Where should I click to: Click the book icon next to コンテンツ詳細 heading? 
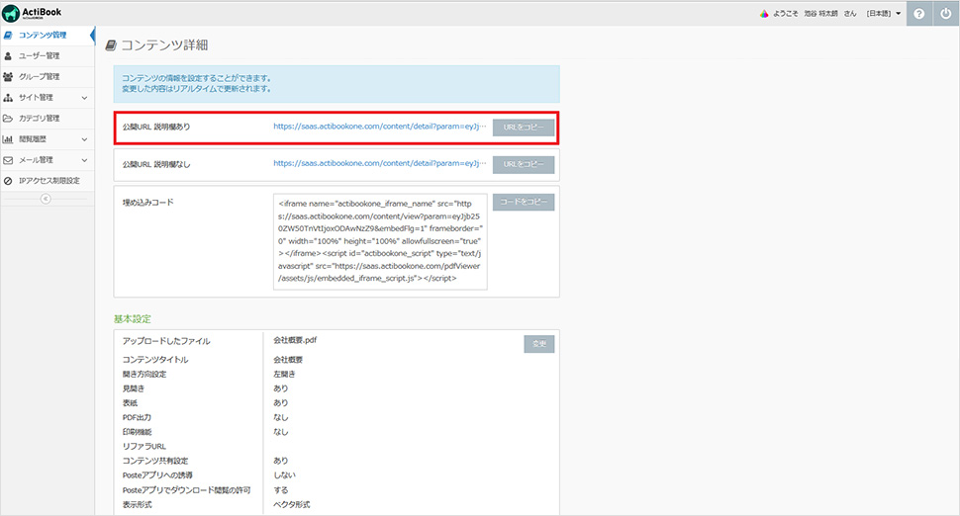pyautogui.click(x=111, y=45)
